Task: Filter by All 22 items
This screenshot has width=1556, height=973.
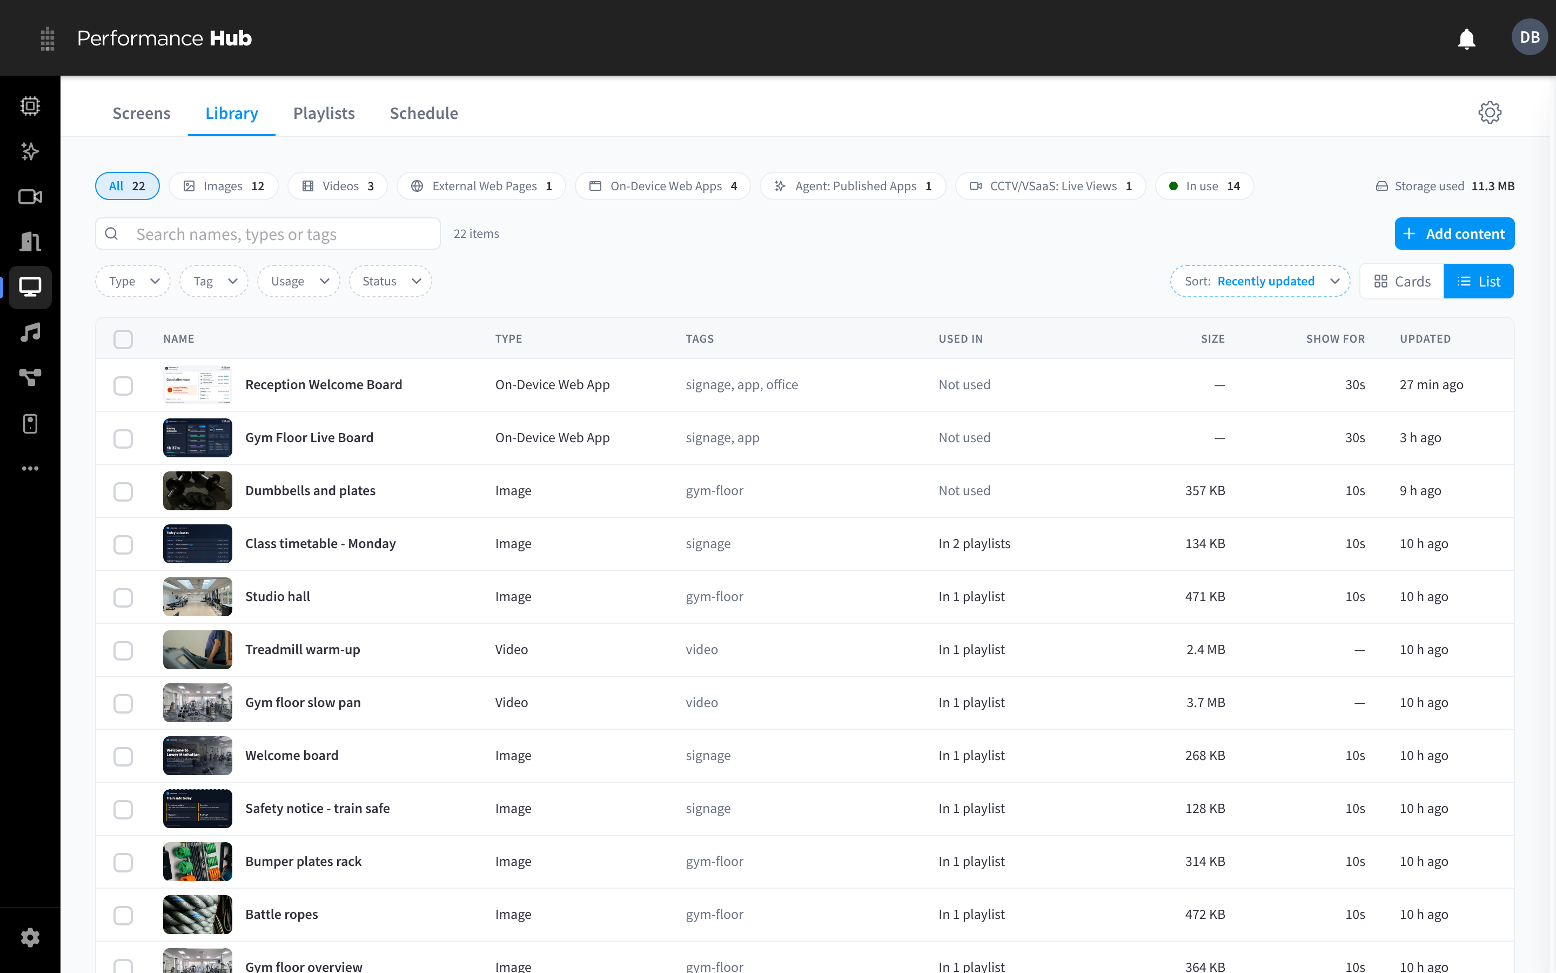Action: [128, 186]
